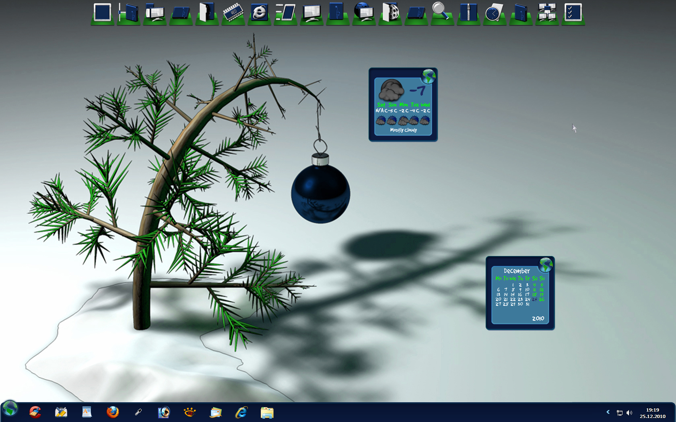Click the globe icon on weather widget
Screen dimensions: 676x422
429,76
